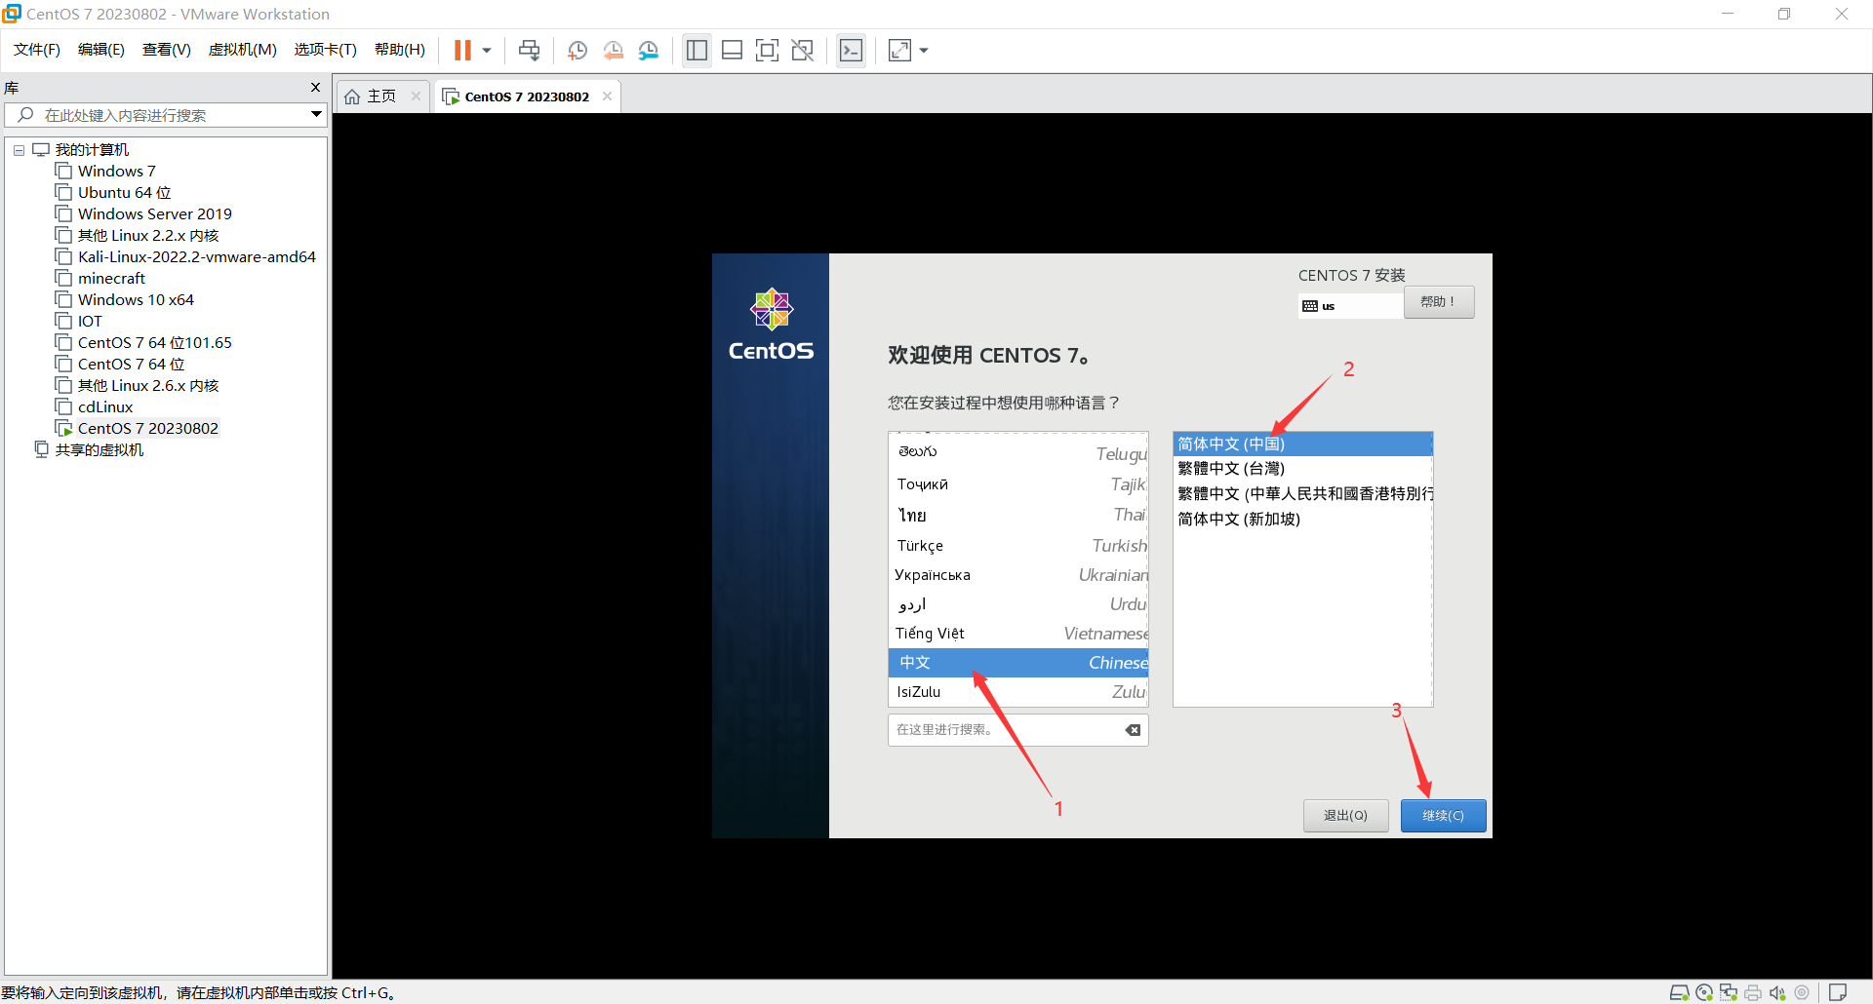Toggle the thumbnail bar view
Screen dimensions: 1873x1004
point(732,50)
